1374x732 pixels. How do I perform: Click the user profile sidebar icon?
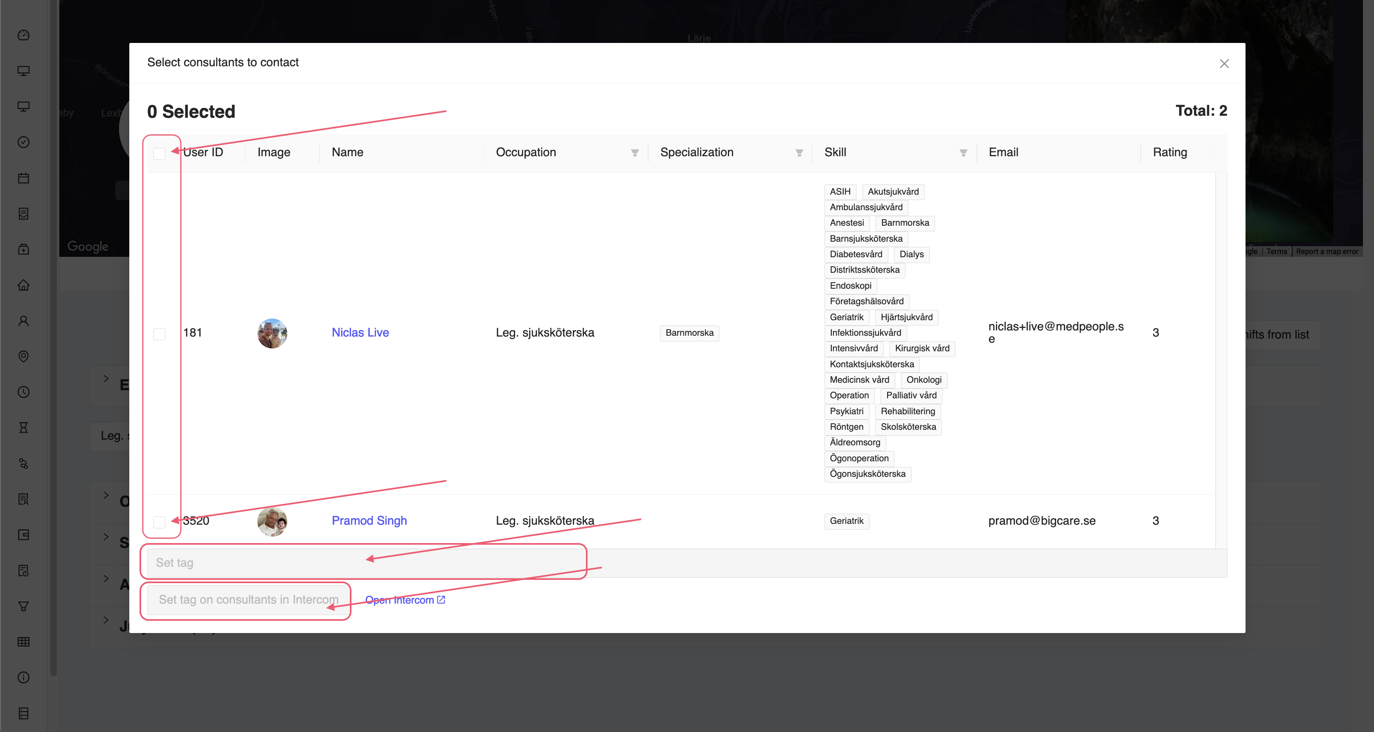pos(23,321)
